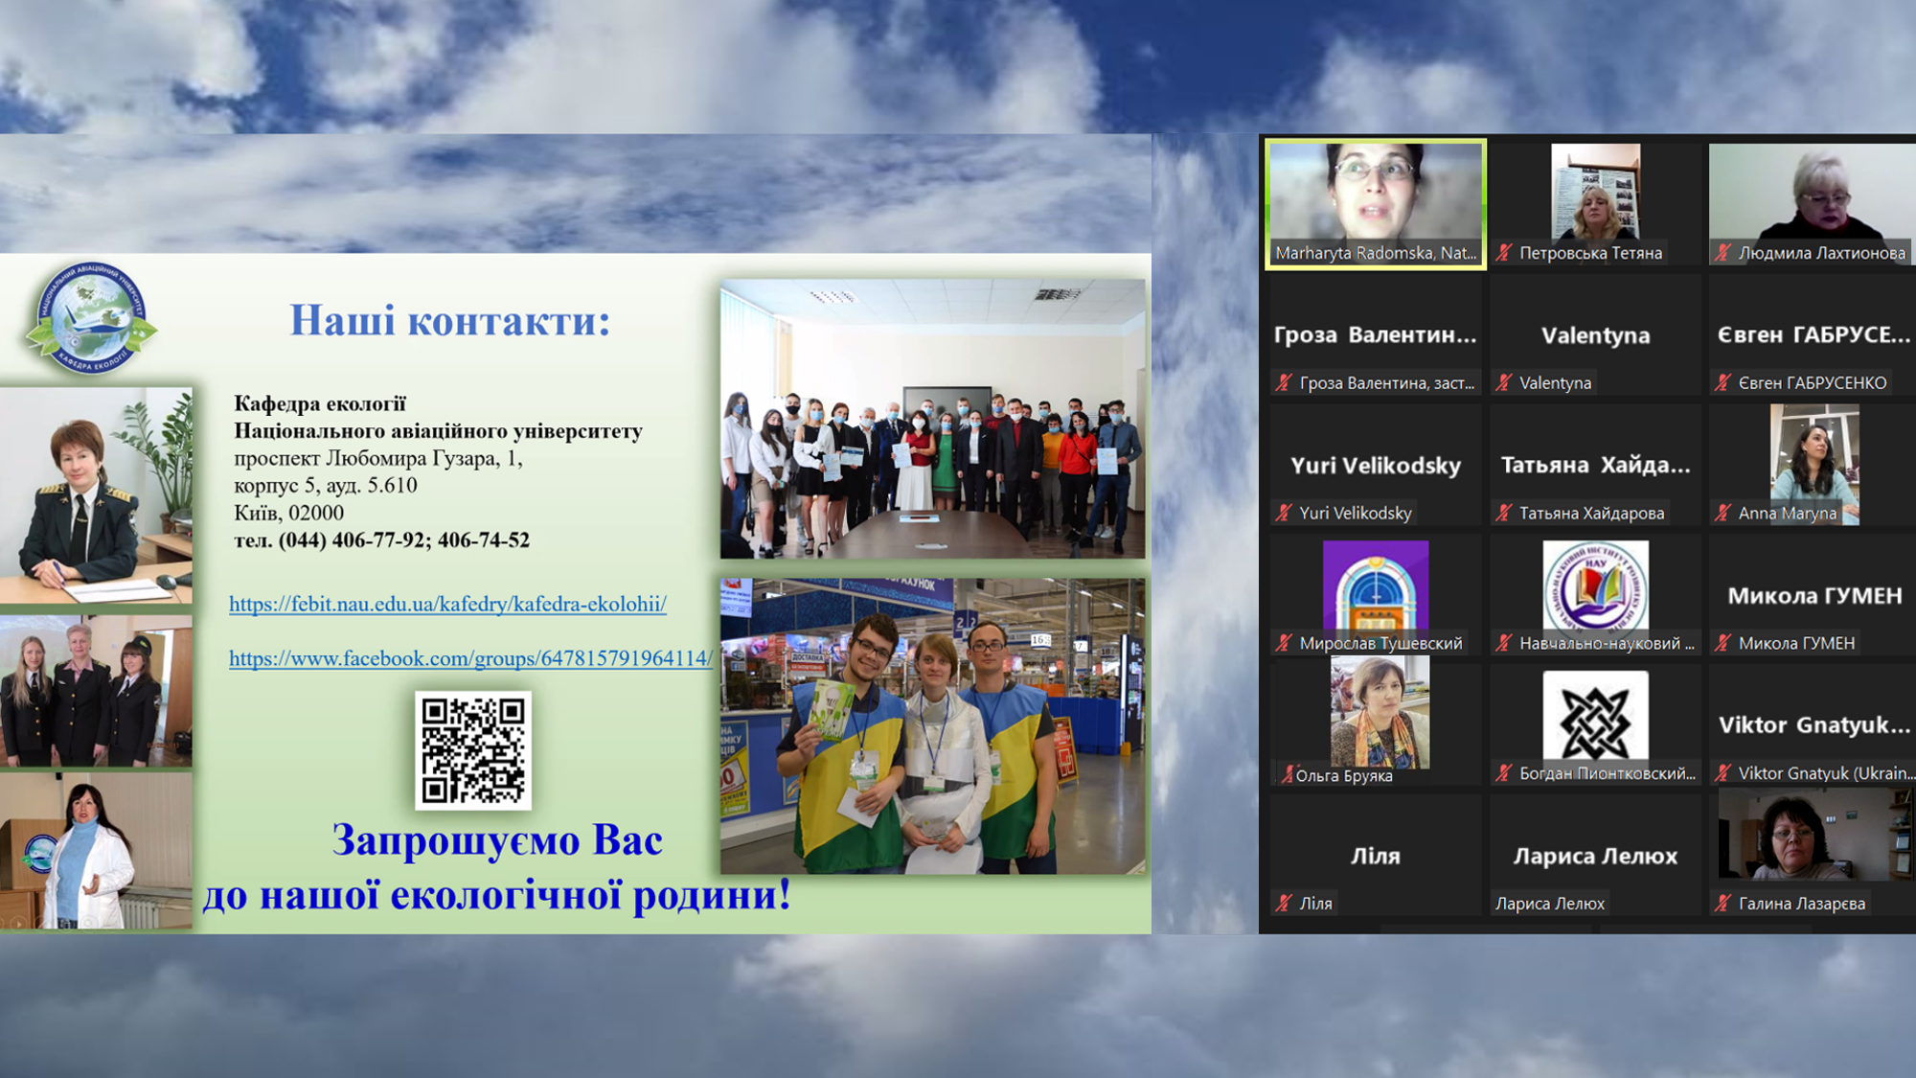Click Богдан Пионтковский's knot-pattern avatar
The width and height of the screenshot is (1916, 1078).
tap(1595, 716)
